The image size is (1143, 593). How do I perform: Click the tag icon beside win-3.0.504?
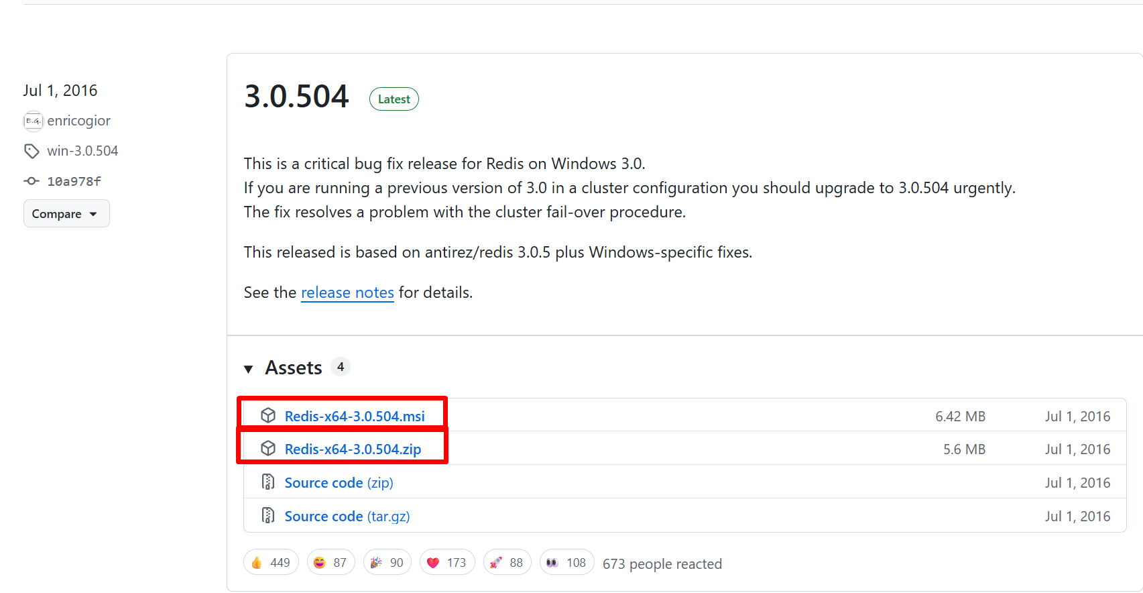pos(32,151)
